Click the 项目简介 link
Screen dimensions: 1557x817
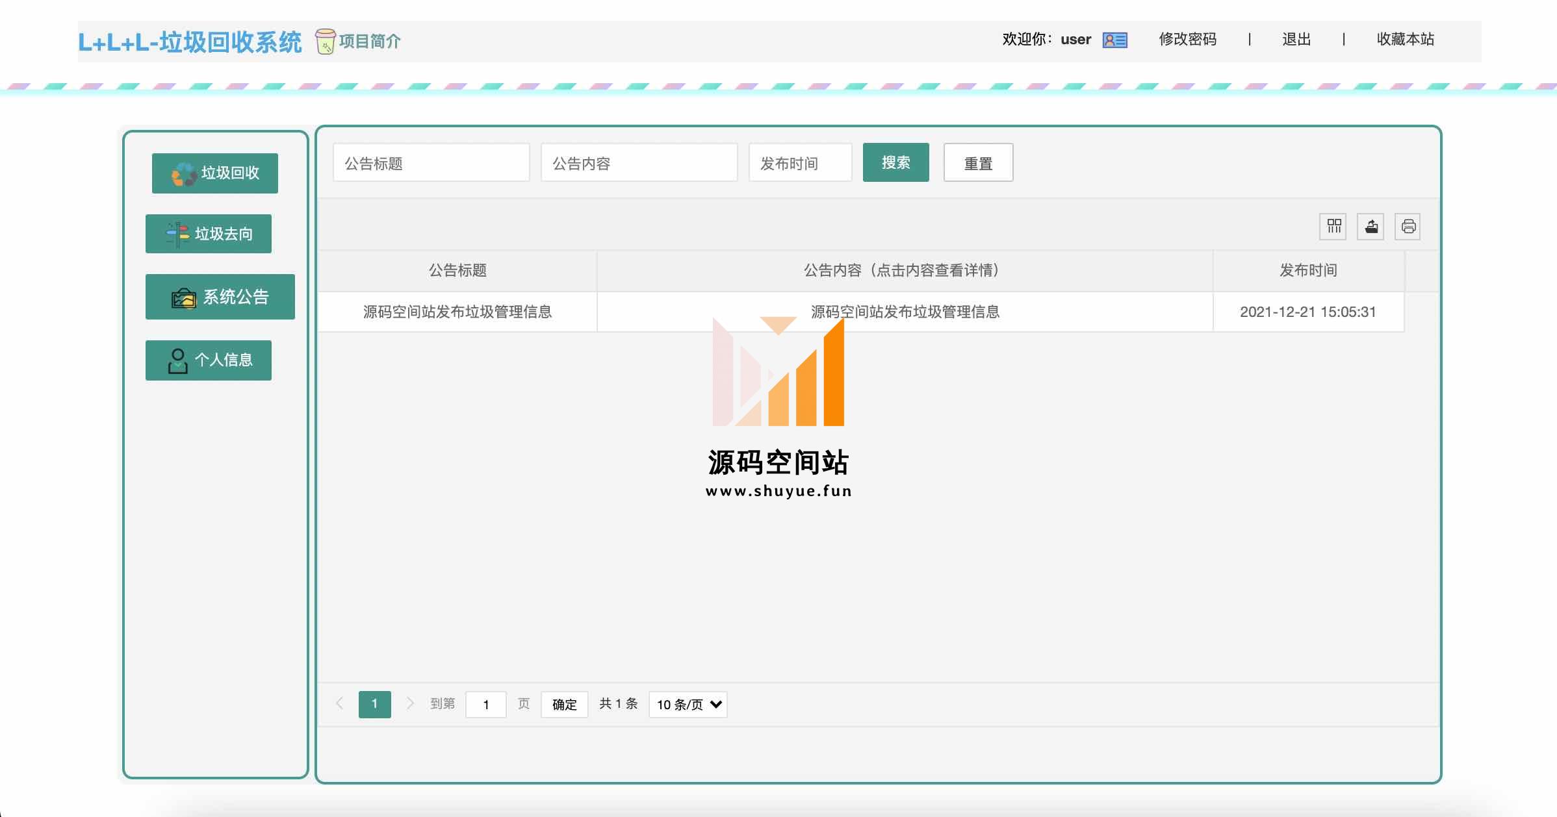point(370,42)
